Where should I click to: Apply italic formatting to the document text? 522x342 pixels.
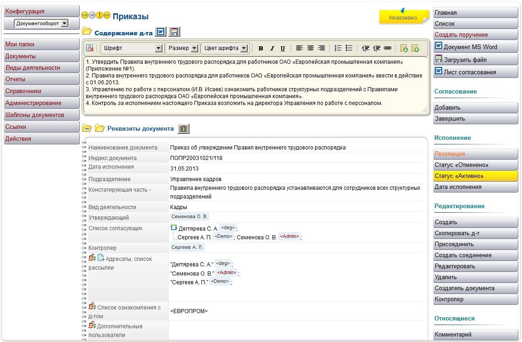point(272,48)
